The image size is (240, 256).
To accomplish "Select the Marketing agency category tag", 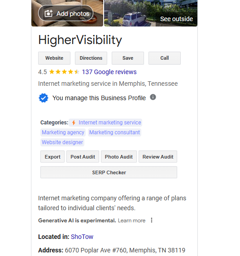I will point(63,132).
